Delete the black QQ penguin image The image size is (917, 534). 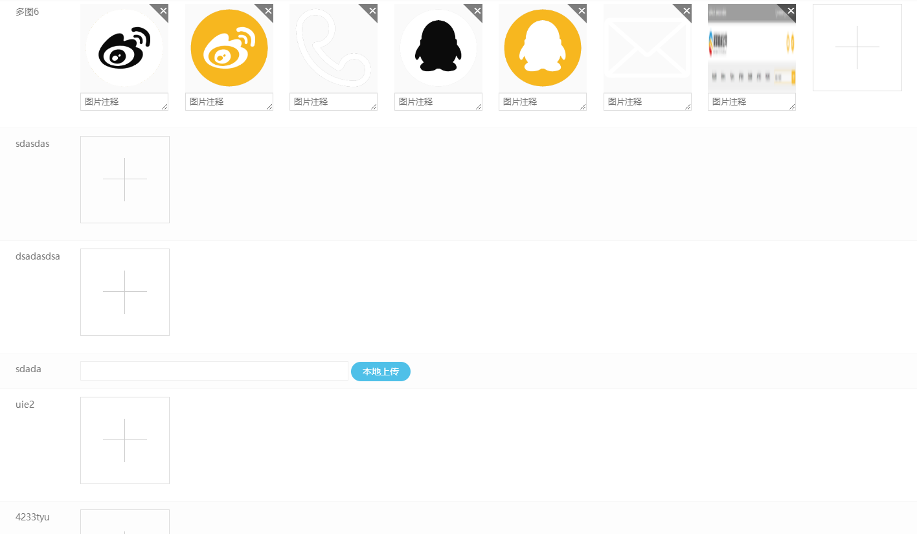tap(477, 10)
